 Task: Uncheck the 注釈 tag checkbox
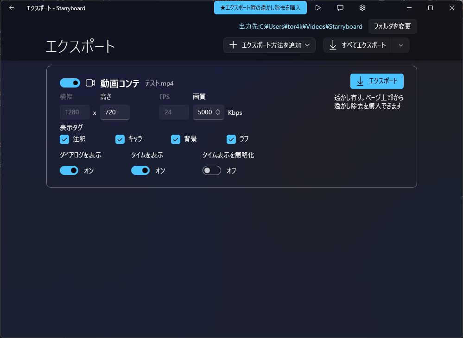64,139
